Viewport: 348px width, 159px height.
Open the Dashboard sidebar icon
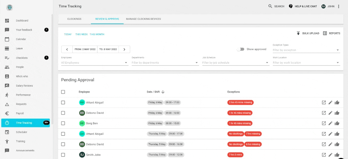tap(7, 21)
